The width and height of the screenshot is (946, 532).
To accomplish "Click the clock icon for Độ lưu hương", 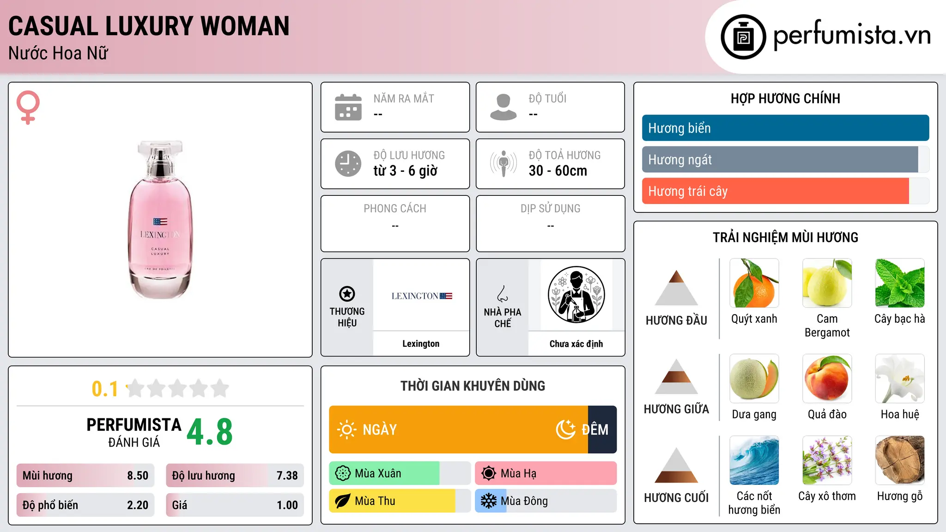I will click(348, 163).
